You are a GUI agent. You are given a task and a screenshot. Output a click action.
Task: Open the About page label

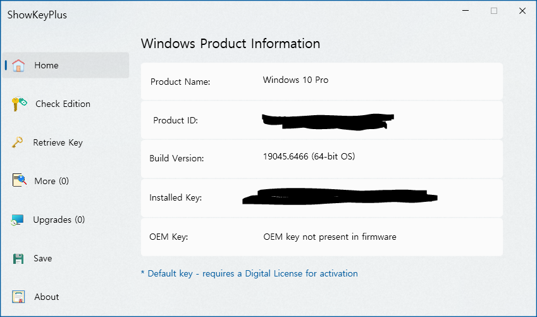(x=47, y=297)
